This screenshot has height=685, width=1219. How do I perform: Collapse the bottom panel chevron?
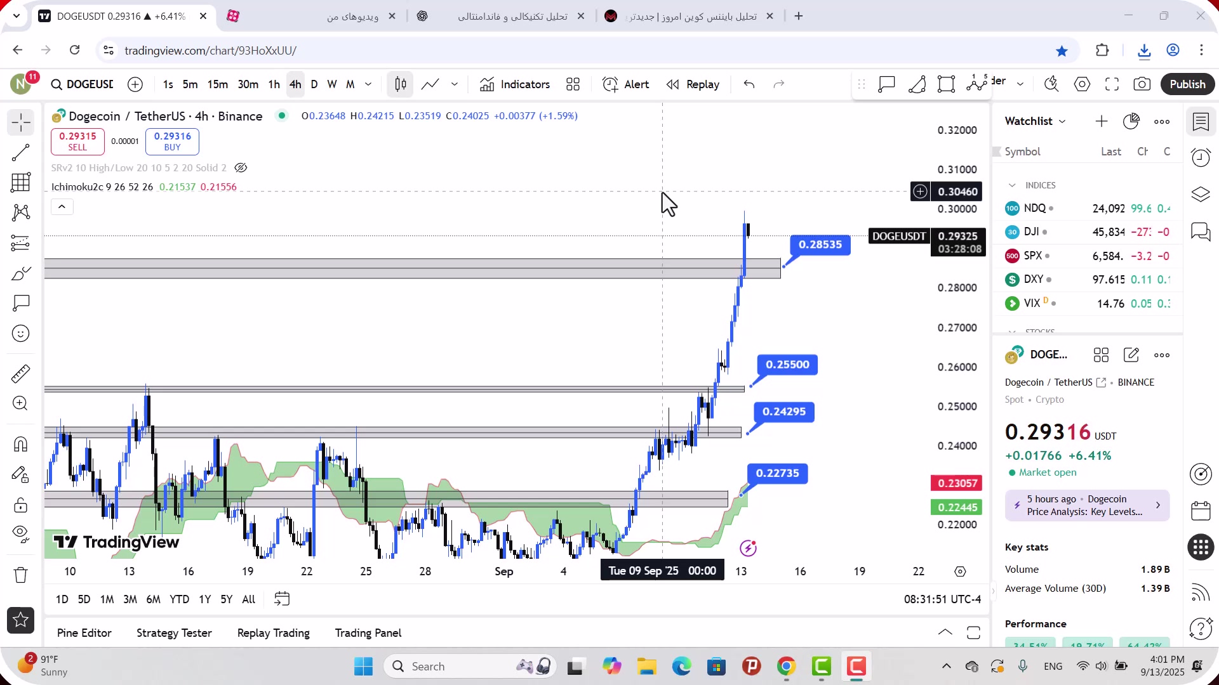[x=945, y=632]
